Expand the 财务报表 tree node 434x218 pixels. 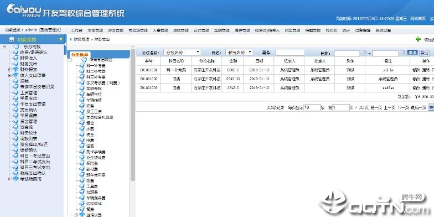10,70
